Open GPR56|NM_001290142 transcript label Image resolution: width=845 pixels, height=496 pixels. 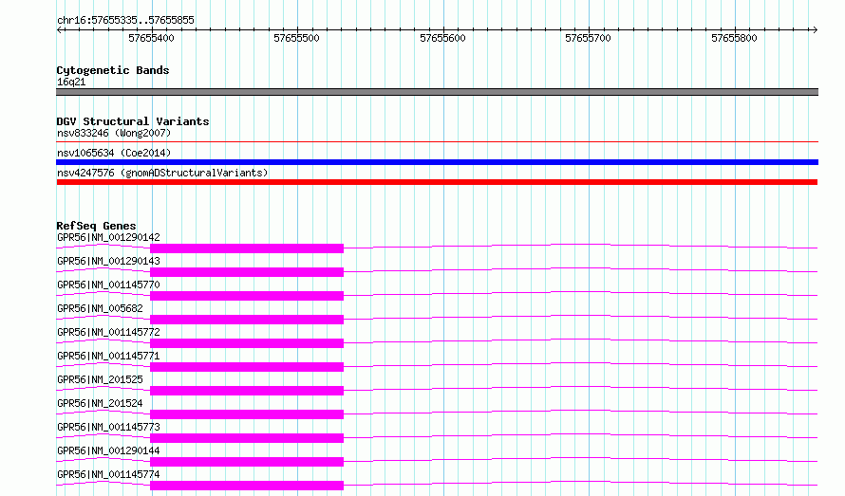108,237
